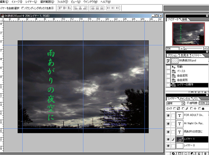Open the レイヤー (Layer) menu in menu bar

pos(31,2)
